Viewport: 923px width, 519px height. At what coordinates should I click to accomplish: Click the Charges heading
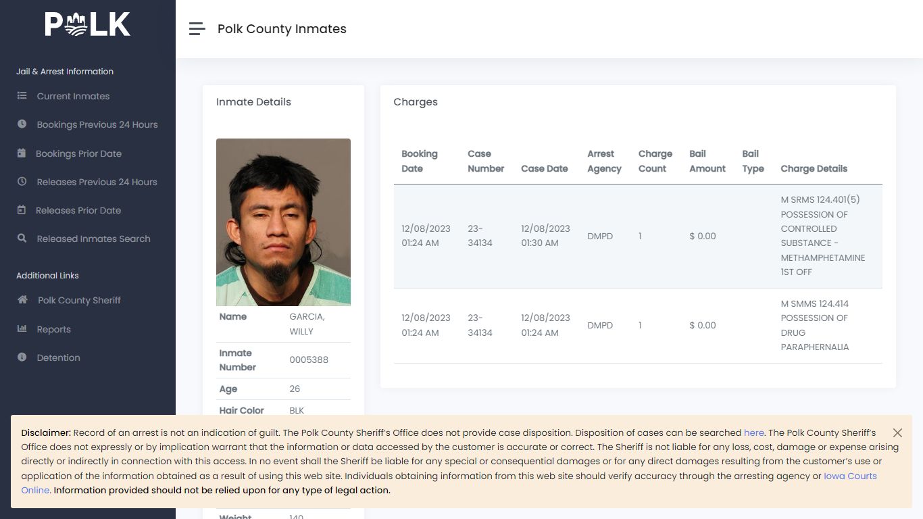[x=416, y=102]
